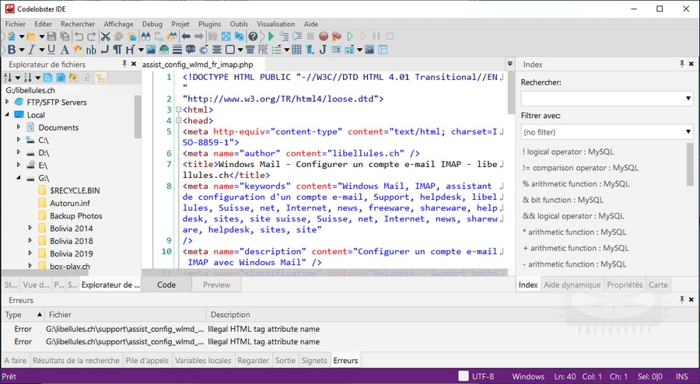700x384 pixels.
Task: Open the Debug menu
Action: coord(152,24)
